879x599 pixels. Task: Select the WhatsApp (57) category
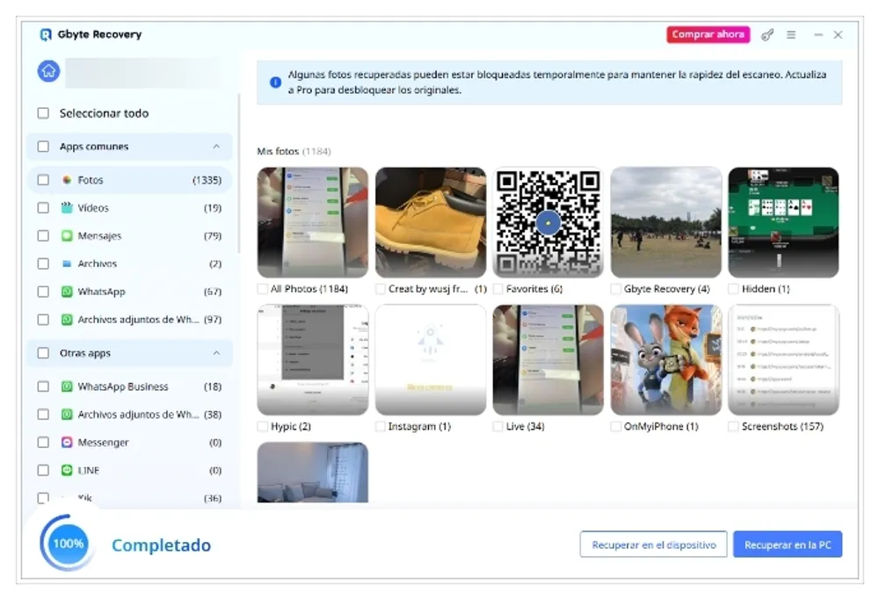click(x=129, y=292)
